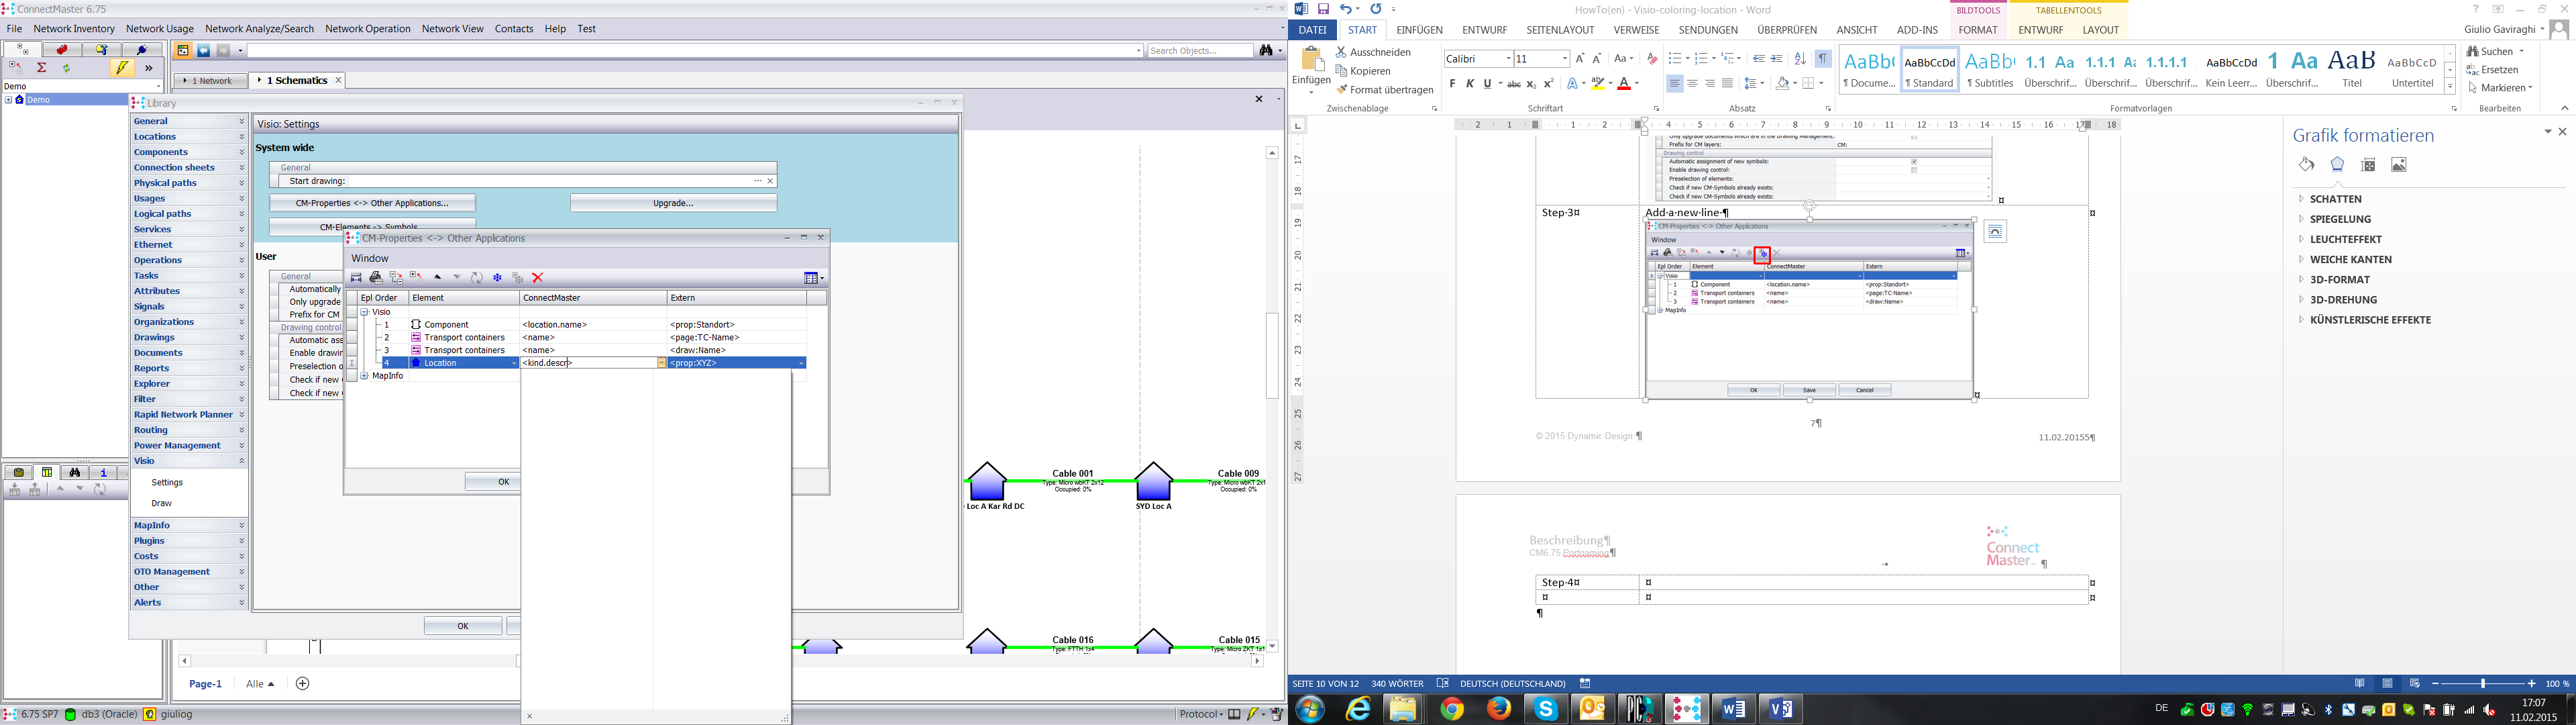The height and width of the screenshot is (725, 2576).
Task: Toggle the show paragraph marks (¶) button
Action: (x=1823, y=58)
